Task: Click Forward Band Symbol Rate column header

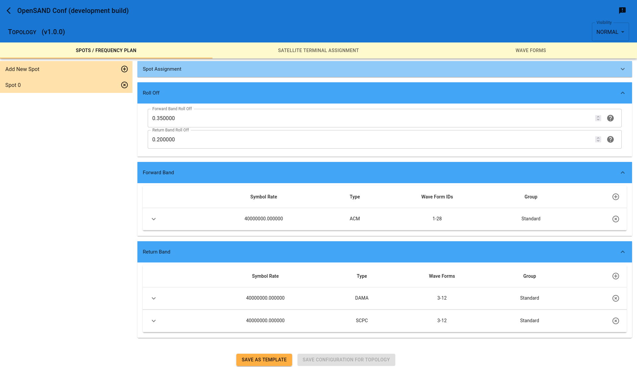Action: 264,197
